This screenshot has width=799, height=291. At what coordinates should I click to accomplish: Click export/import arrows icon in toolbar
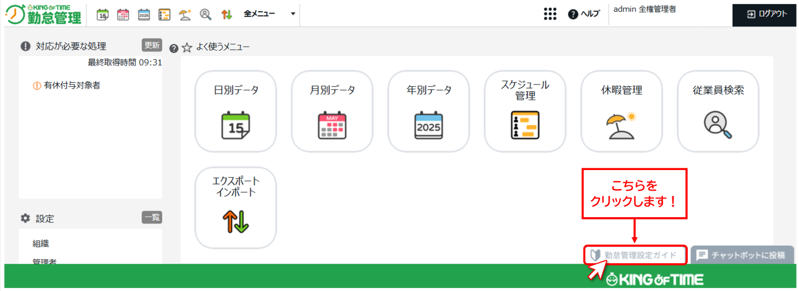(226, 14)
